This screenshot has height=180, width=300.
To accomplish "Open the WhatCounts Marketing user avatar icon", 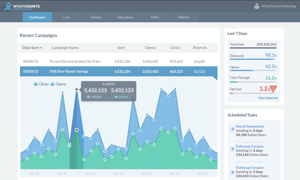I will pyautogui.click(x=256, y=6).
